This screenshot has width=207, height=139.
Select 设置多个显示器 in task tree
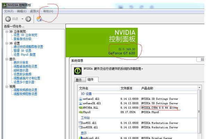pos(24,82)
